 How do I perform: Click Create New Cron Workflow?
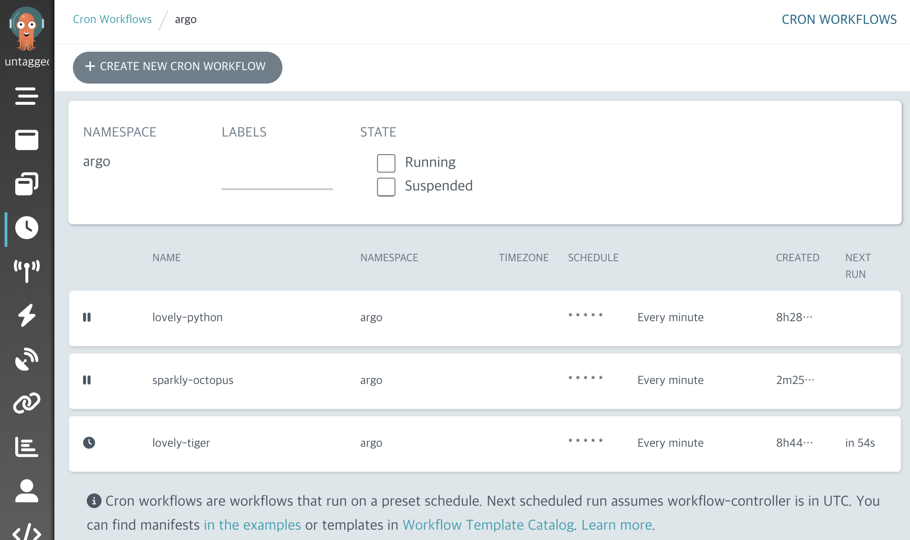[177, 67]
